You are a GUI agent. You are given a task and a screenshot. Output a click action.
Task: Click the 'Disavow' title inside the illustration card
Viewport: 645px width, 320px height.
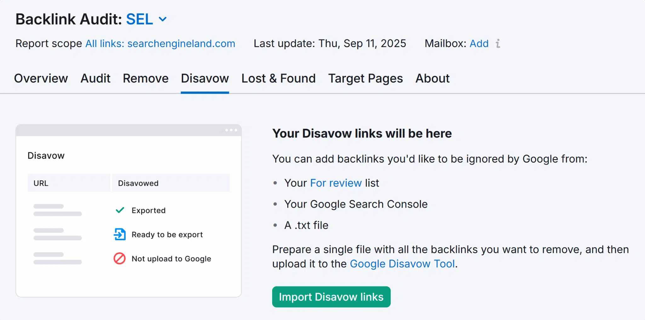pos(46,155)
